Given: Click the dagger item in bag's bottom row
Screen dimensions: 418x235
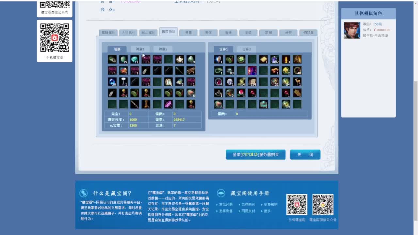Looking at the screenshot, I should click(135, 104).
